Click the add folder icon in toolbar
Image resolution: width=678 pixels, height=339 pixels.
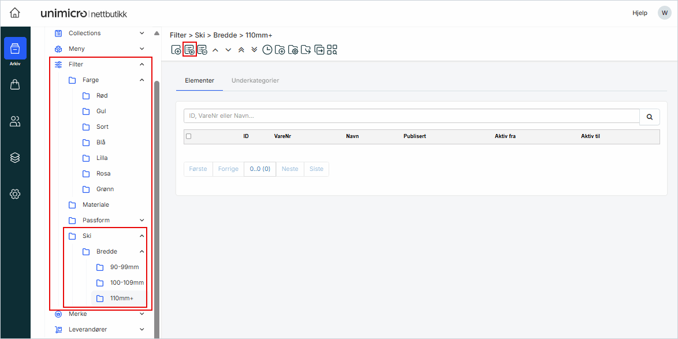coord(280,50)
